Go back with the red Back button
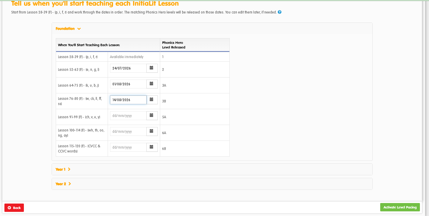The image size is (429, 216). 14,208
